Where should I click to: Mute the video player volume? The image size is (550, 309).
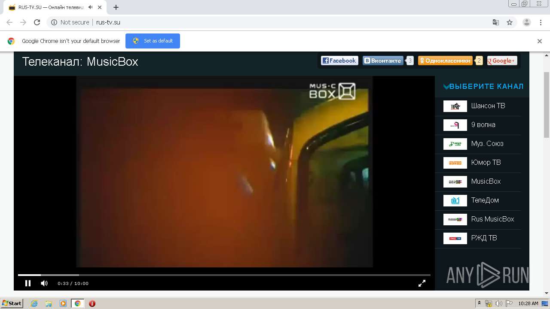pos(44,283)
